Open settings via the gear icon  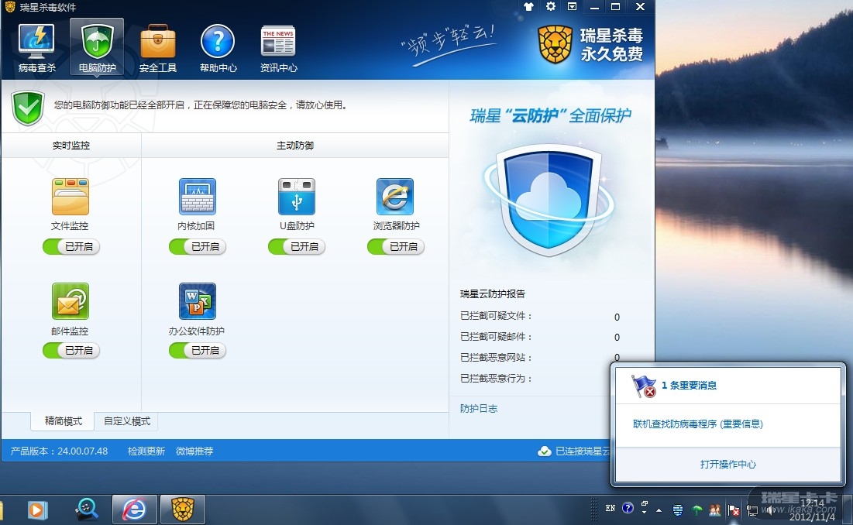coord(551,6)
